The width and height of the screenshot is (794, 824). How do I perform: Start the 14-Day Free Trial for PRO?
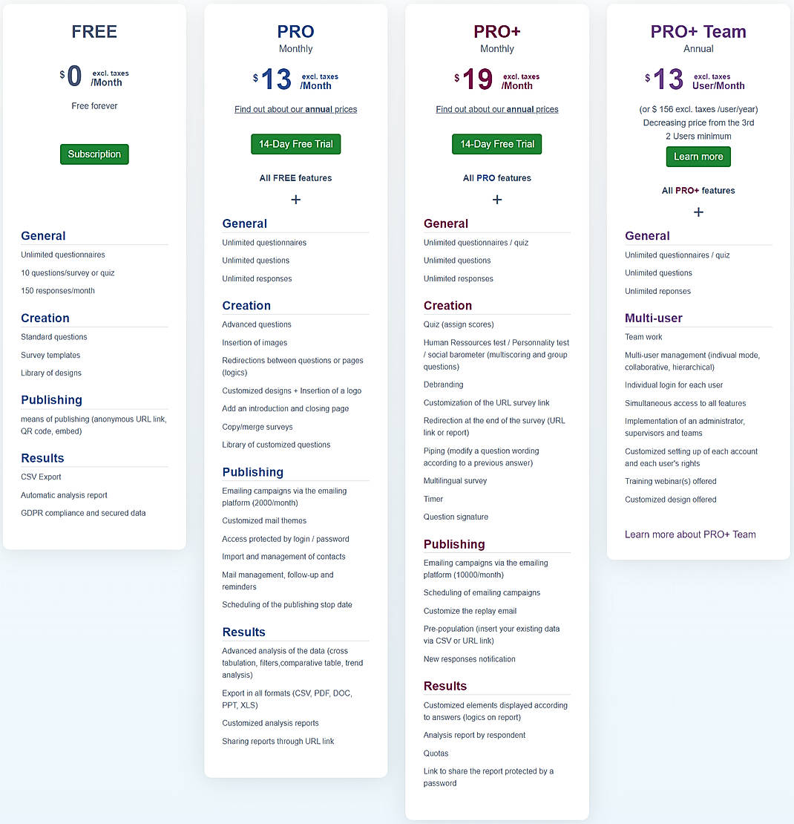coord(295,144)
